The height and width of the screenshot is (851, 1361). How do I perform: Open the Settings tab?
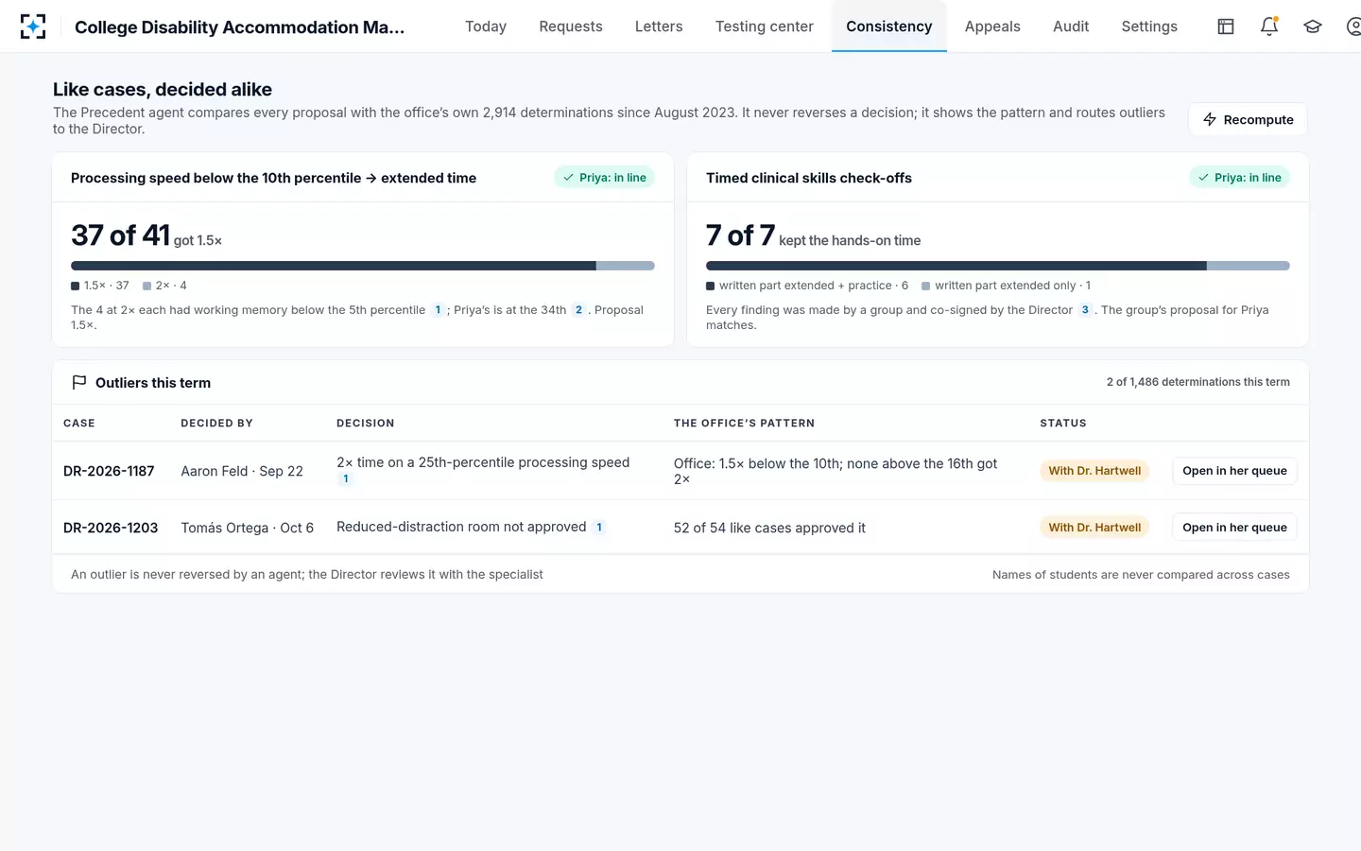tap(1149, 26)
